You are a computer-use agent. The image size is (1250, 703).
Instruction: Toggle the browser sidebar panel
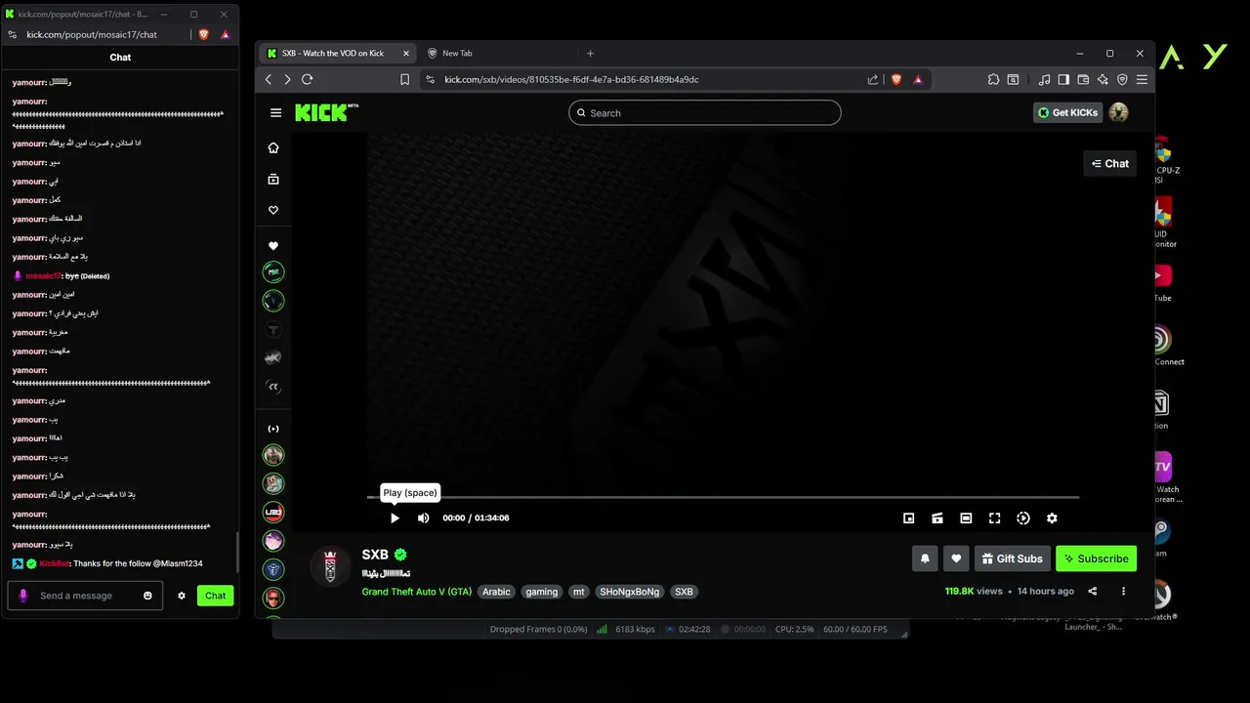(x=1063, y=79)
